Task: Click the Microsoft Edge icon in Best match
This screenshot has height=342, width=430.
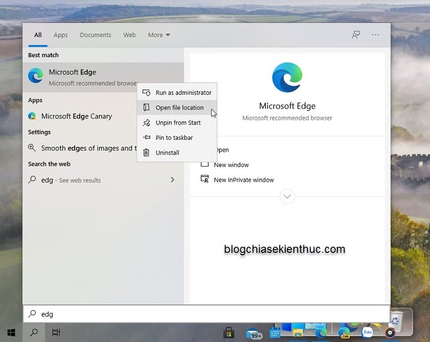Action: 36,75
